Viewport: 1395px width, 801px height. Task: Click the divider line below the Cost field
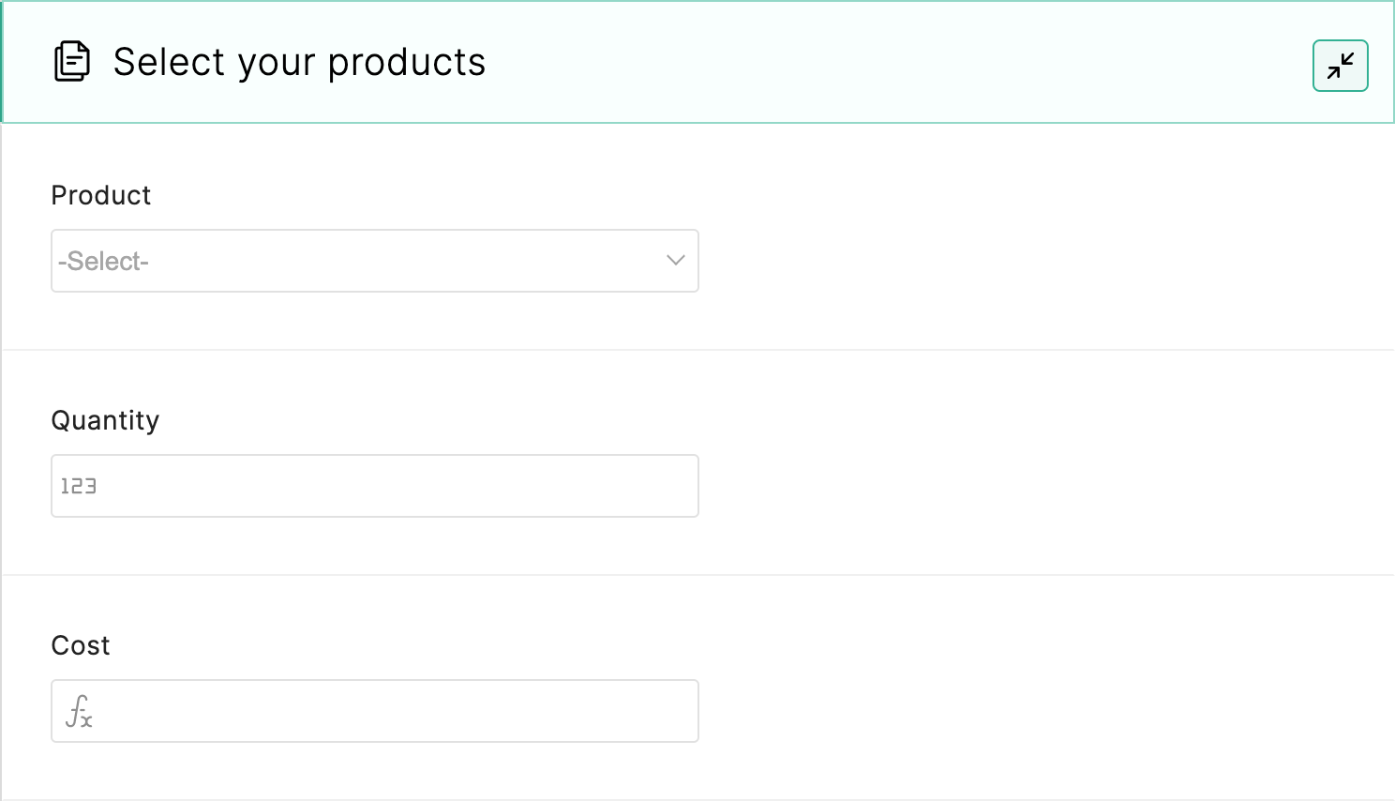(x=697, y=799)
